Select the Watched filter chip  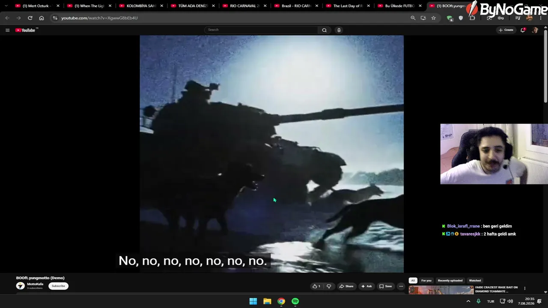[475, 281]
